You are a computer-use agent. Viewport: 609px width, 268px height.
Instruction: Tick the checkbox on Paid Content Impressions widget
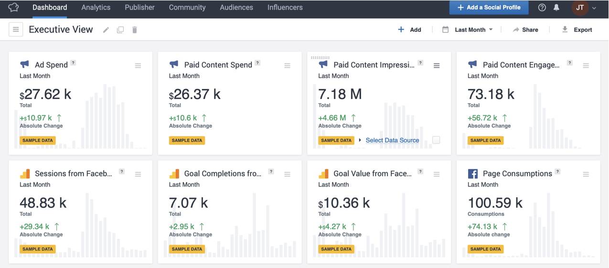[436, 140]
